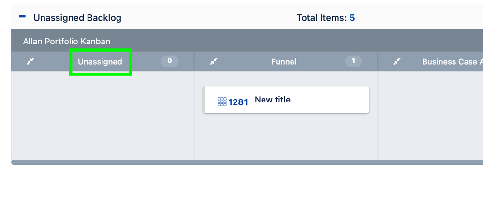This screenshot has height=203, width=483.
Task: Click the Unassigned column count badge 0
Action: [169, 61]
